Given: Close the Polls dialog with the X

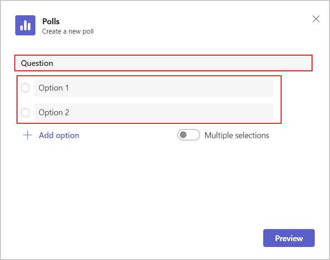Looking at the screenshot, I should point(316,19).
